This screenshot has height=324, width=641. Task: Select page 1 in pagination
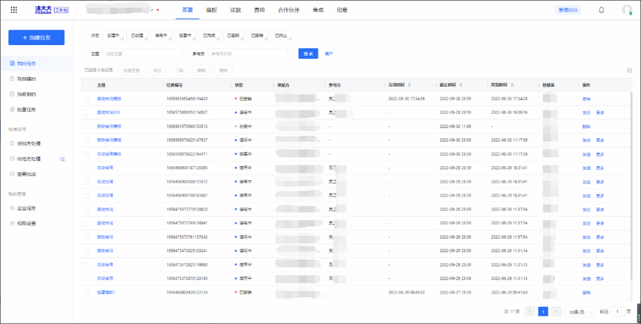tap(543, 312)
